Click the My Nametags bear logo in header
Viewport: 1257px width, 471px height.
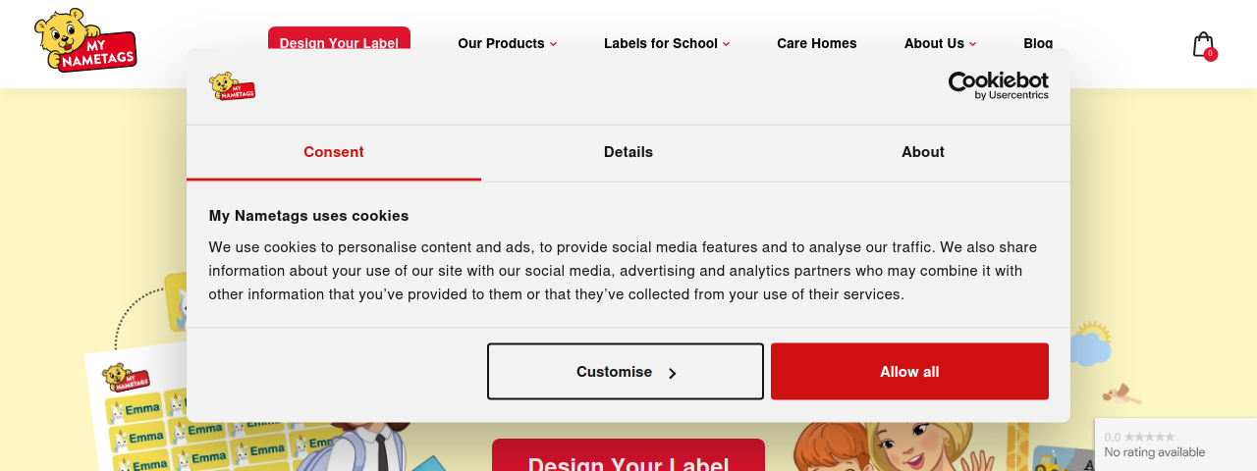(x=84, y=40)
